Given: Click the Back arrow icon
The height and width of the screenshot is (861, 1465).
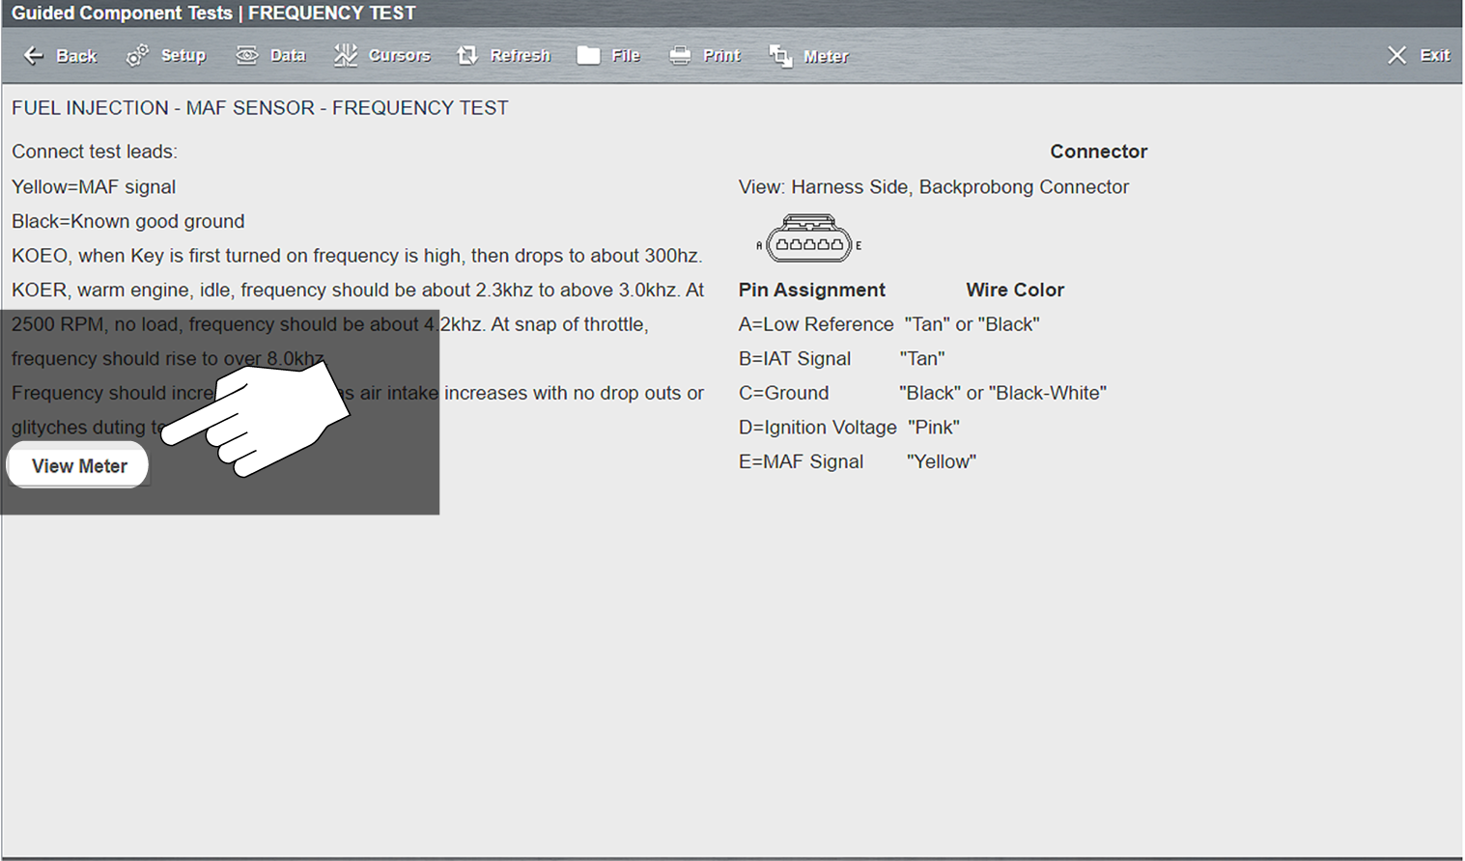Looking at the screenshot, I should [33, 56].
